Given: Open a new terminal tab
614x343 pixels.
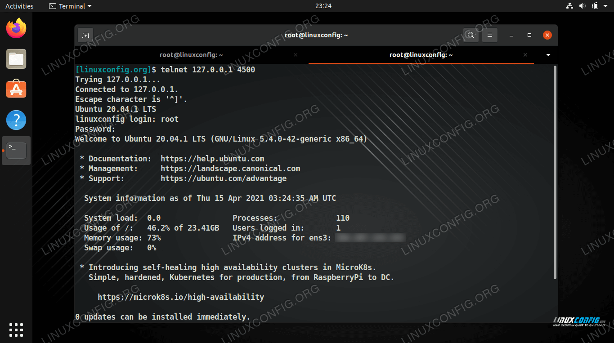Looking at the screenshot, I should [x=85, y=35].
